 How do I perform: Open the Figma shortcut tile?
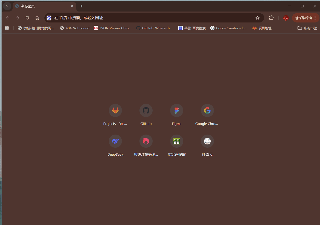point(176,115)
